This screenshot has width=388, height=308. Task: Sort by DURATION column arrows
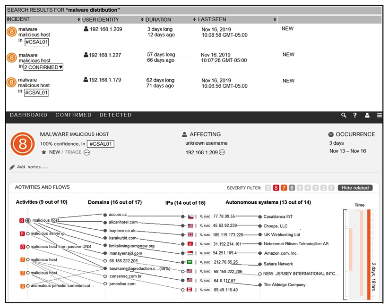coord(195,19)
